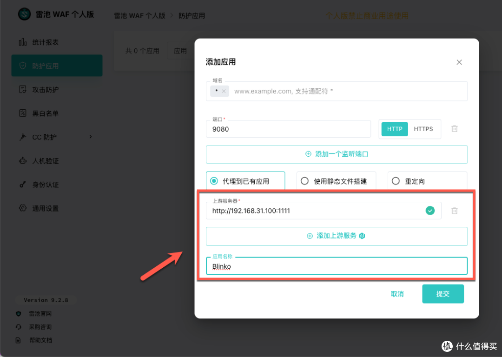Click the 雷池官网 shield icon

19,314
